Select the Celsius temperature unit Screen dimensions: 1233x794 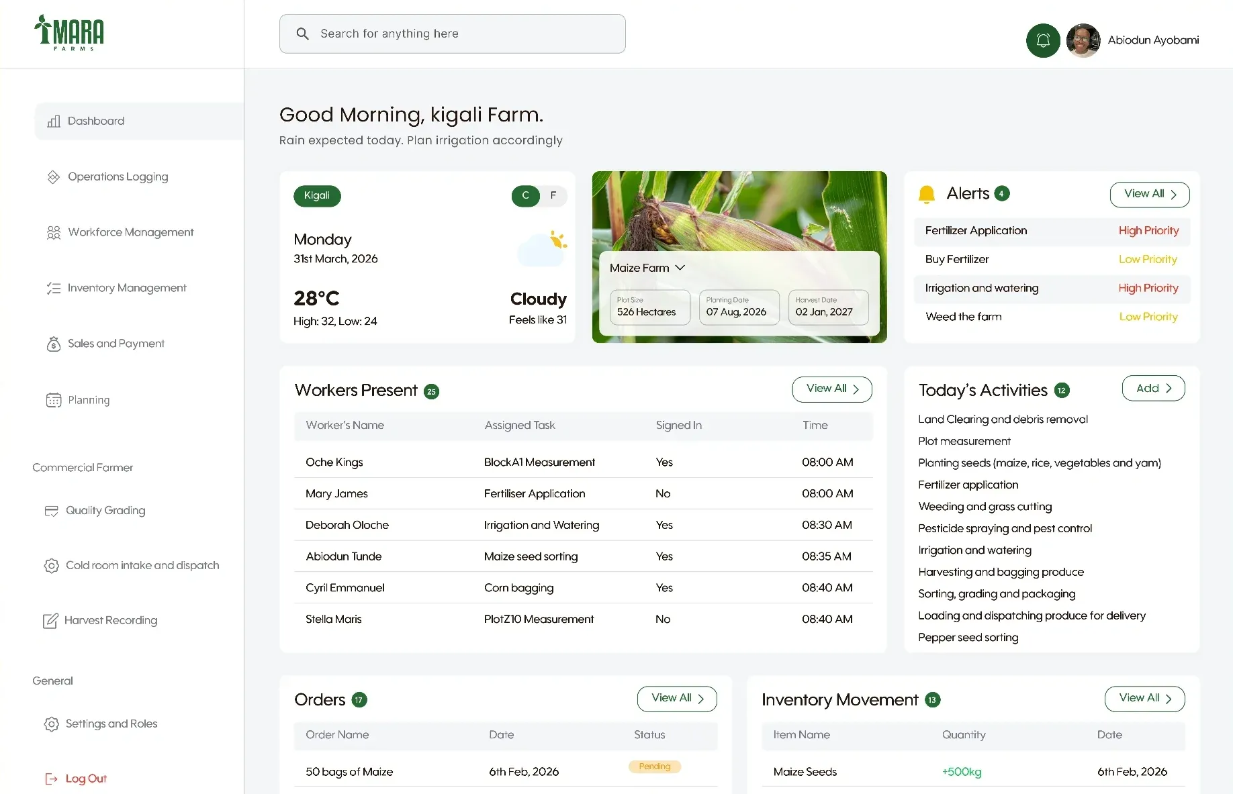526,195
